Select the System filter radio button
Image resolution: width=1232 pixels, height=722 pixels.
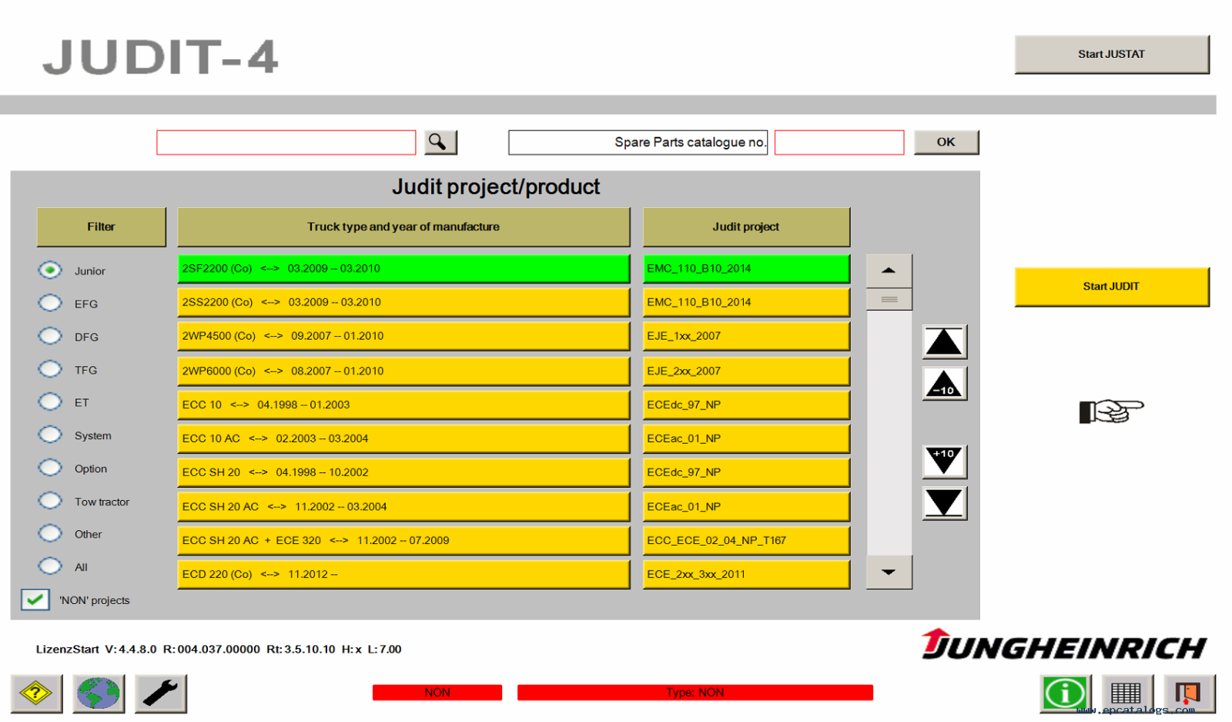tap(50, 435)
